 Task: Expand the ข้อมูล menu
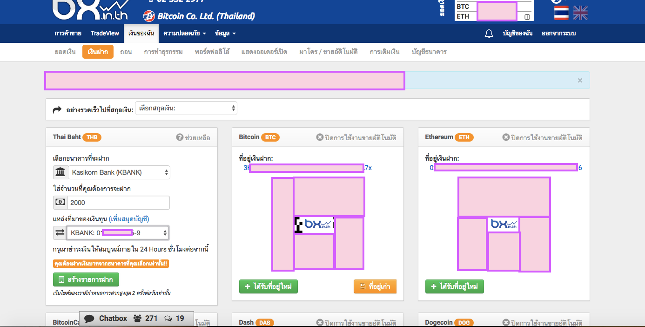[225, 34]
